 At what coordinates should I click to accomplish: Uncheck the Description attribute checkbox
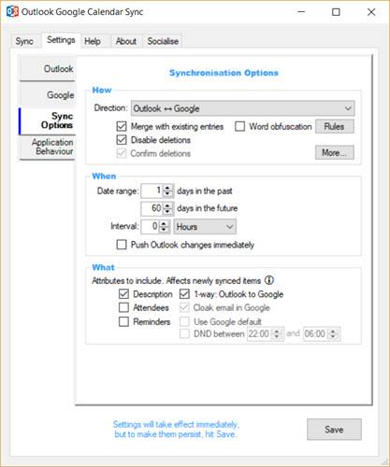click(123, 294)
